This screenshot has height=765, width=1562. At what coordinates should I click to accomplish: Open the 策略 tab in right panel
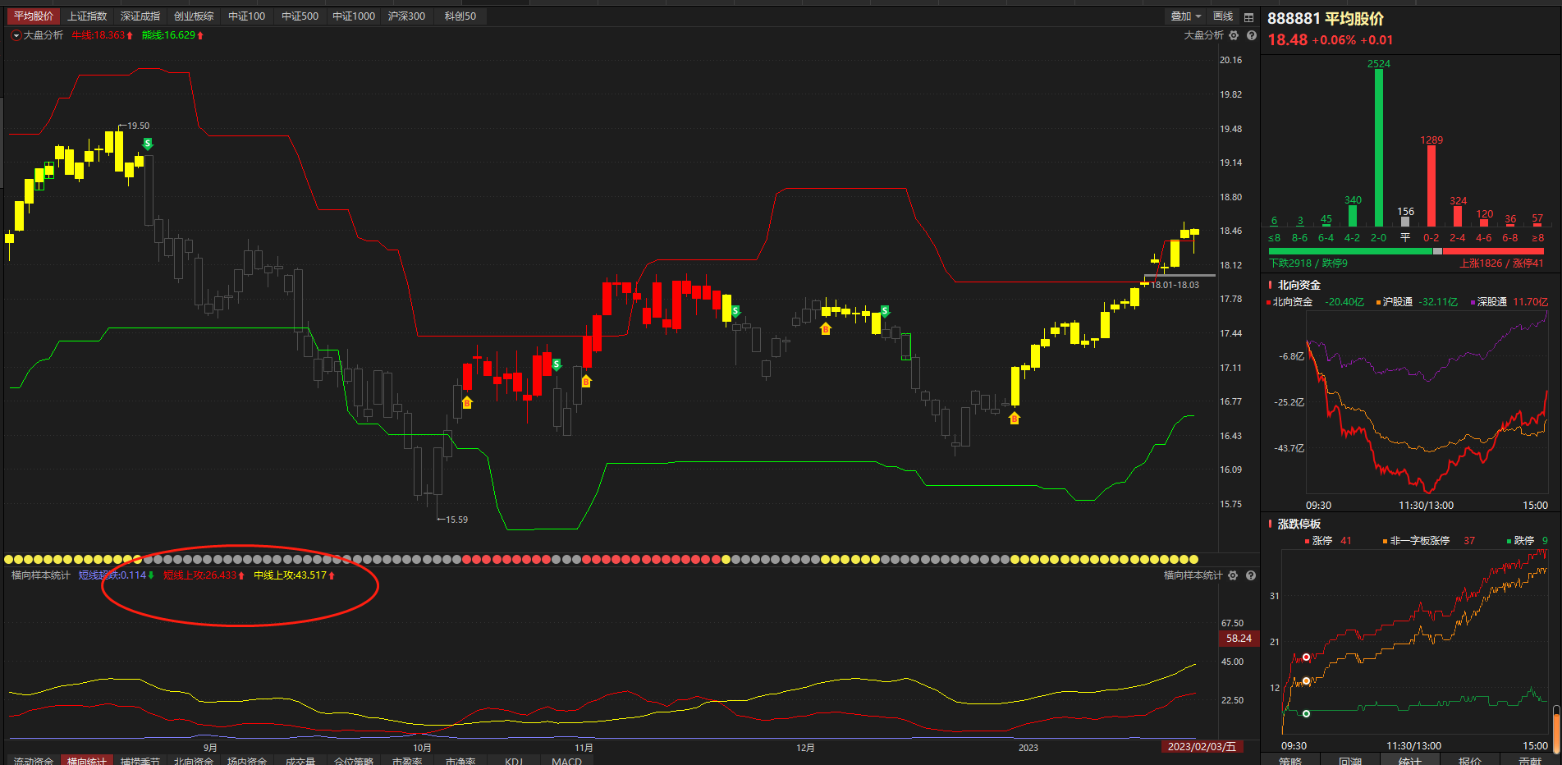pos(1290,760)
